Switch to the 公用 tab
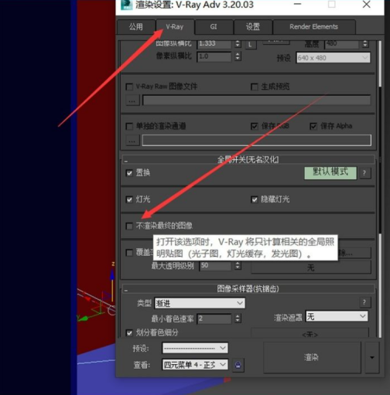 136,26
